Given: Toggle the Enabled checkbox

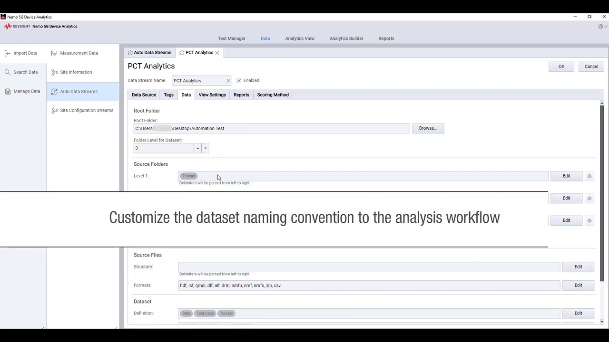Looking at the screenshot, I should tap(239, 81).
